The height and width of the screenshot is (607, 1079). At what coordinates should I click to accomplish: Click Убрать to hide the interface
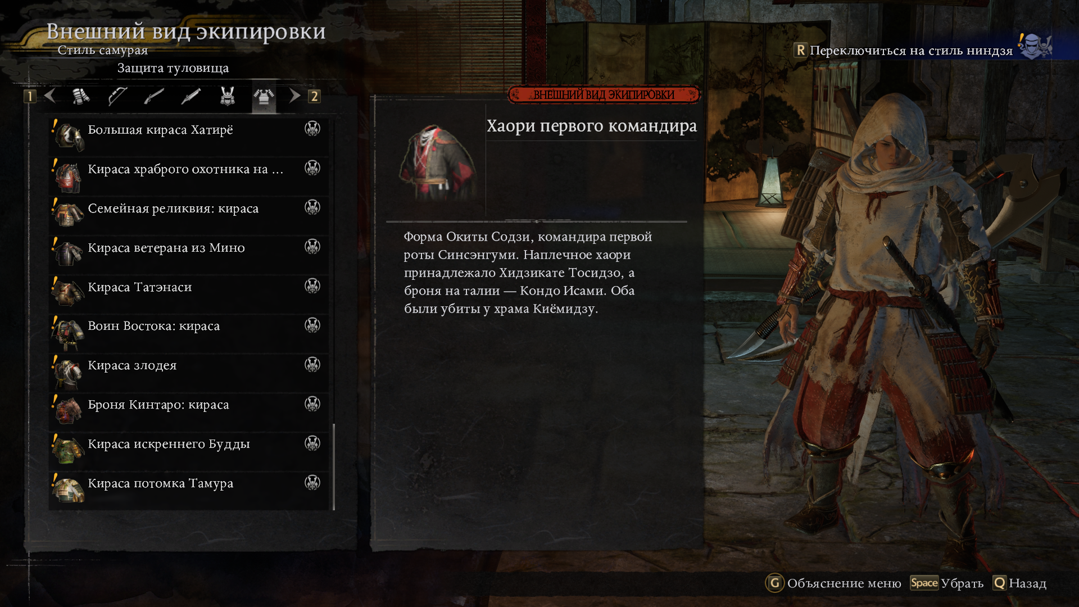[947, 583]
